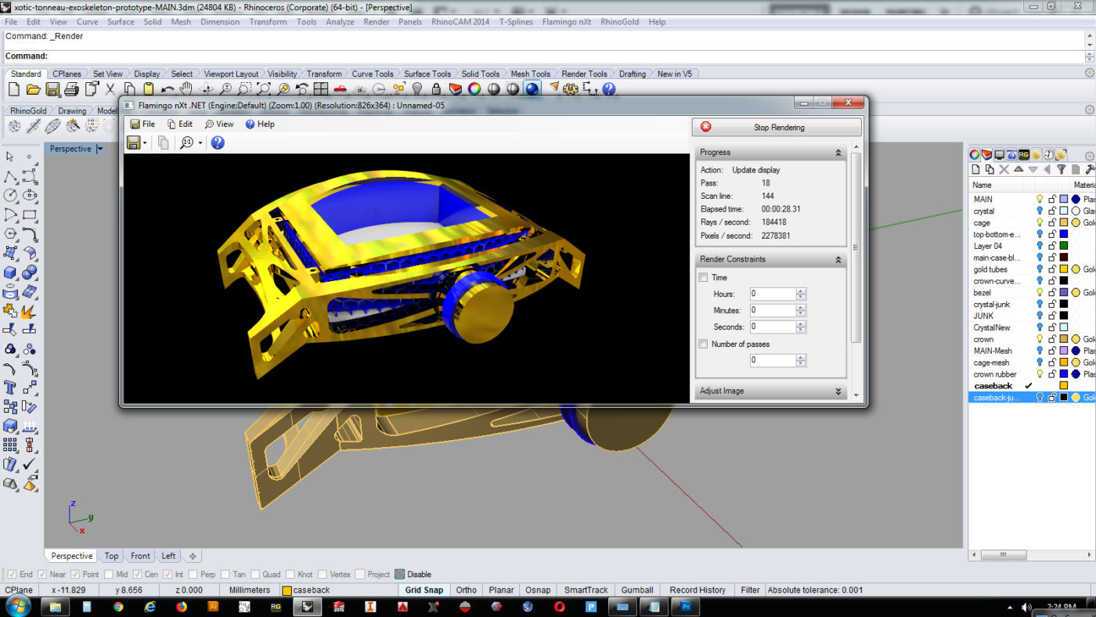Collapse the Render Constraints section
Viewport: 1096px width, 617px height.
(x=838, y=259)
